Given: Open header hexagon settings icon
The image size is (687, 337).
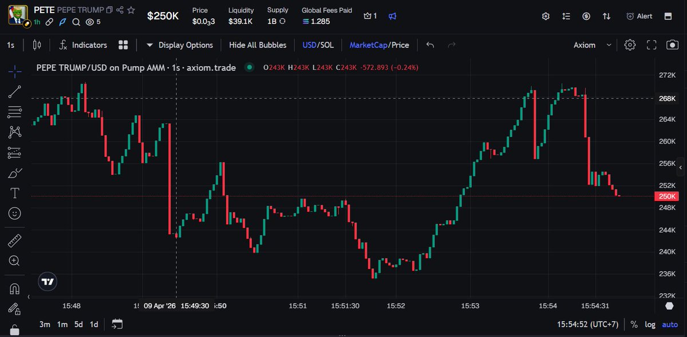Looking at the screenshot, I should (546, 16).
